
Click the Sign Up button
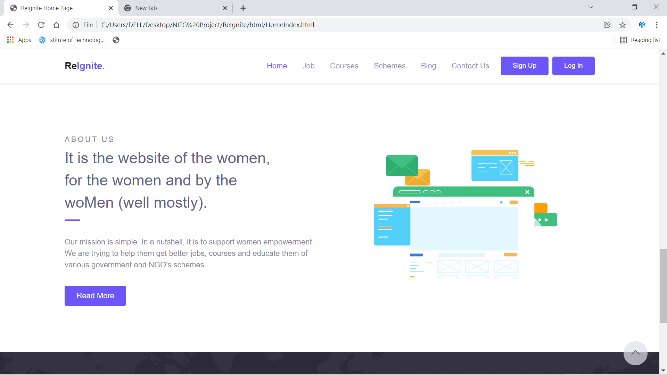tap(524, 66)
